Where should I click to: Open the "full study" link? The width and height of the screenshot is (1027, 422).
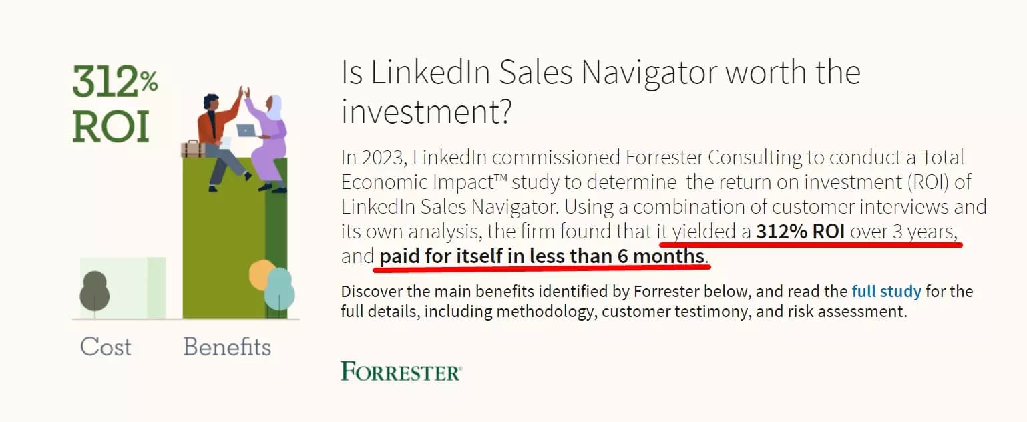(886, 292)
